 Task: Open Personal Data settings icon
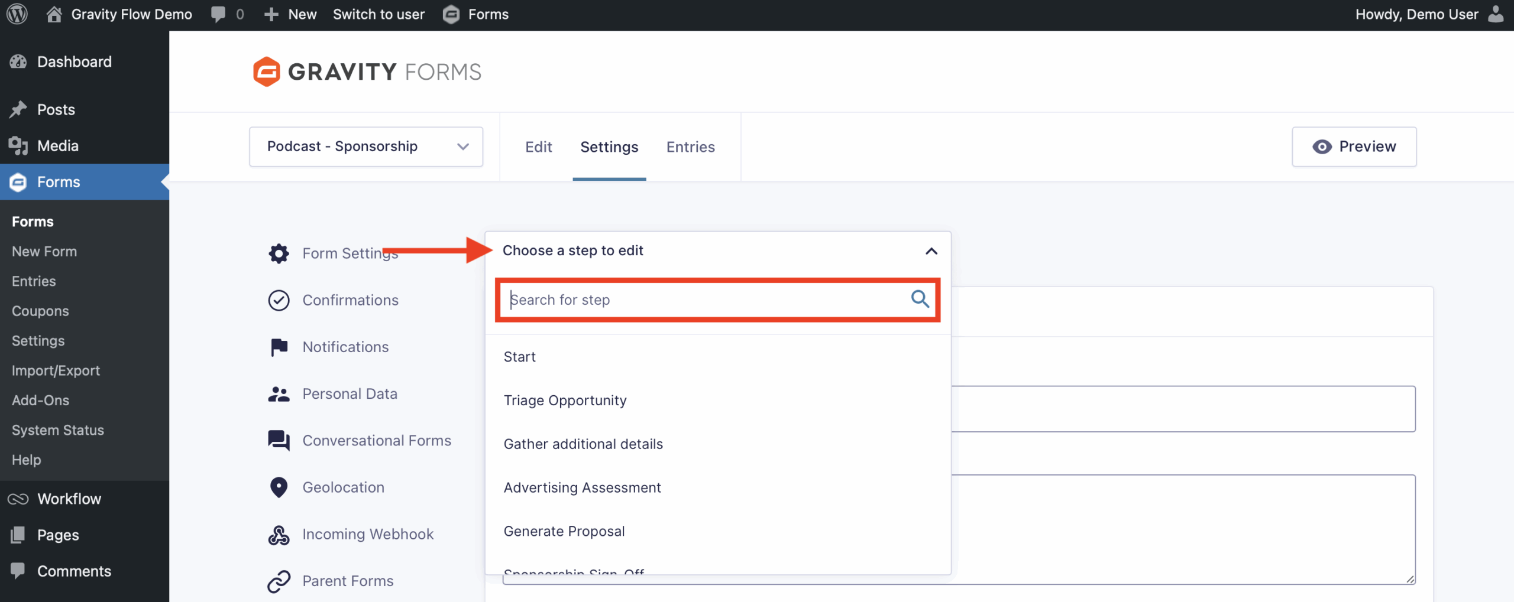(x=278, y=393)
